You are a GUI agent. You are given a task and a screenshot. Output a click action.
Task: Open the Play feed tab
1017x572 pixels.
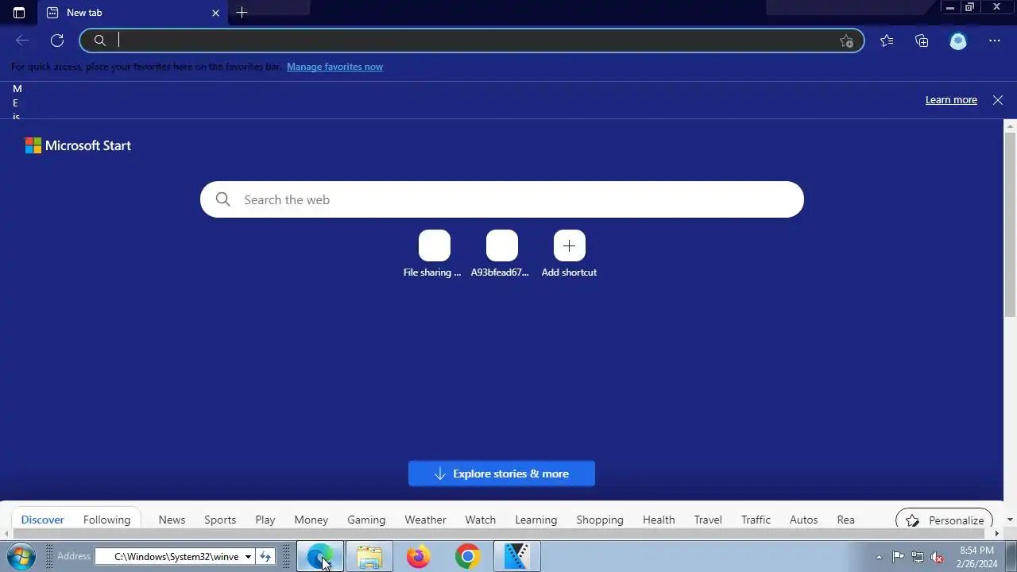(265, 520)
